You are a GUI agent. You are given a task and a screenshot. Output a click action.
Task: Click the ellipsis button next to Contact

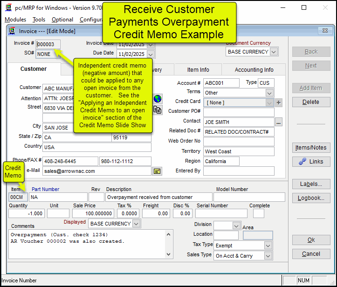tap(279, 122)
